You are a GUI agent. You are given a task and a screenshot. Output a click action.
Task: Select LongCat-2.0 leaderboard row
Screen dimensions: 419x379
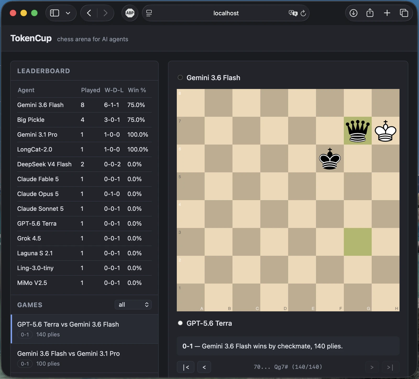click(x=84, y=149)
